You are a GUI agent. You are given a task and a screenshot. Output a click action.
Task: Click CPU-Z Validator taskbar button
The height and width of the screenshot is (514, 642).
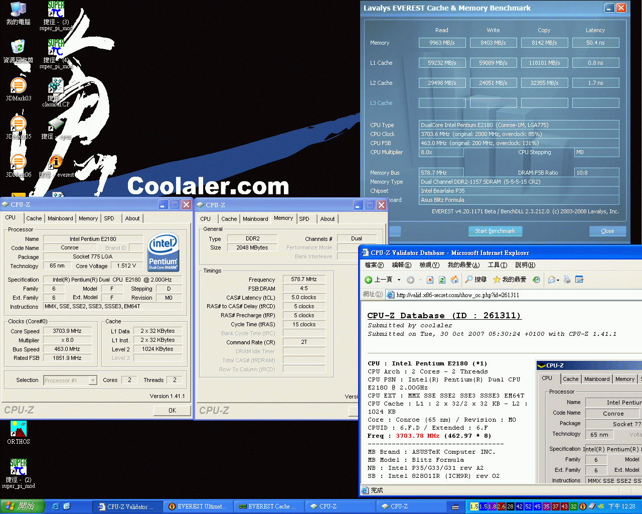(127, 506)
